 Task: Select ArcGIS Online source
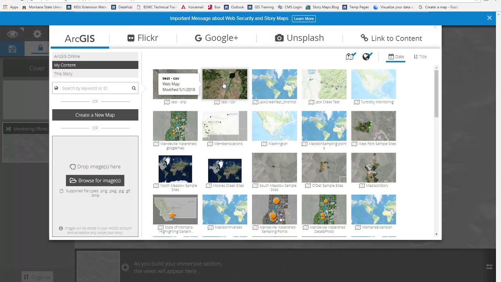click(95, 56)
